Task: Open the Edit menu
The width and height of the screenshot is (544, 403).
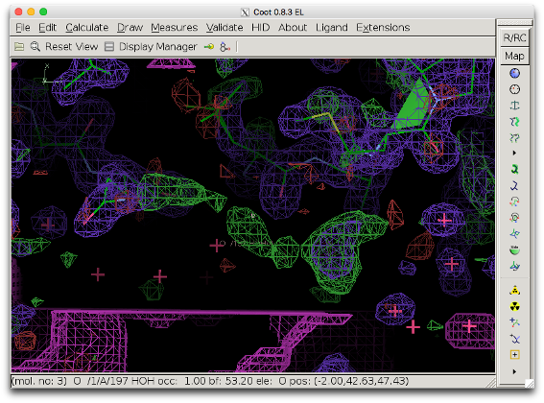Action: click(x=48, y=28)
